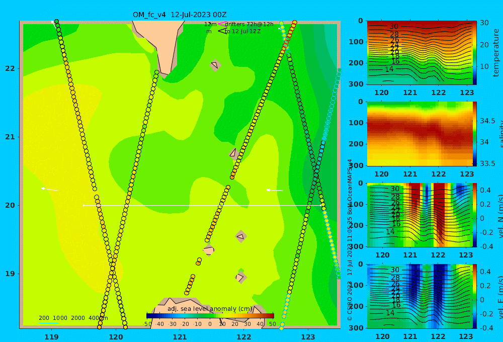Image resolution: width=503 pixels, height=342 pixels.
Task: Click latitude label 20 on map axis
Action: click(x=10, y=205)
